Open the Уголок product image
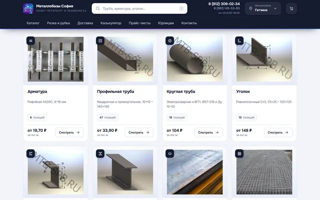The image size is (320, 200). (264, 59)
